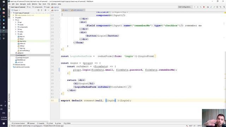This screenshot has width=226, height=127.
Task: Expand the components folder in tree
Action: (x=16, y=27)
